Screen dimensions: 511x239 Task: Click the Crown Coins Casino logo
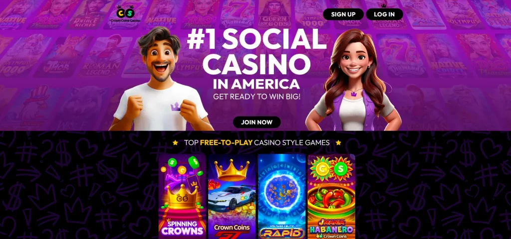[x=125, y=14]
